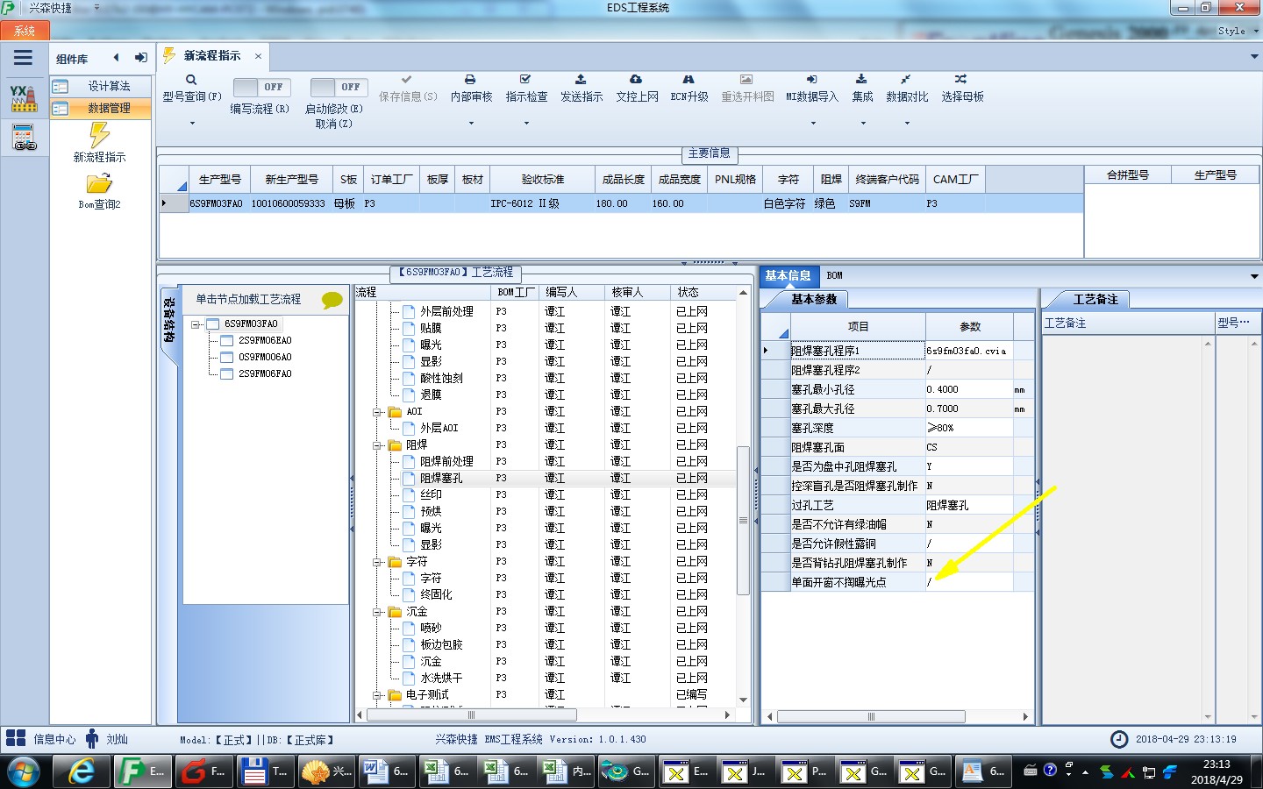Click the 数据对比 compare icon
This screenshot has height=789, width=1263.
coord(906,80)
